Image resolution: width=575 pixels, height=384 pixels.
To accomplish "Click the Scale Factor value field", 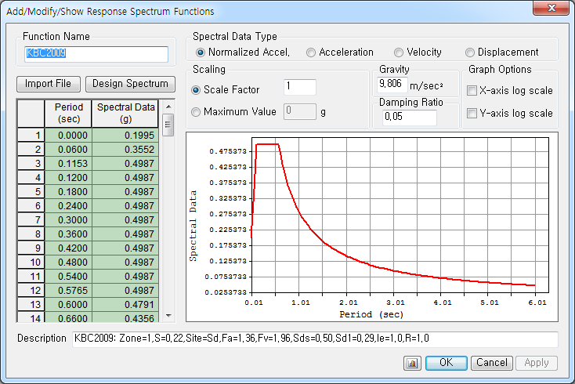I will [299, 87].
